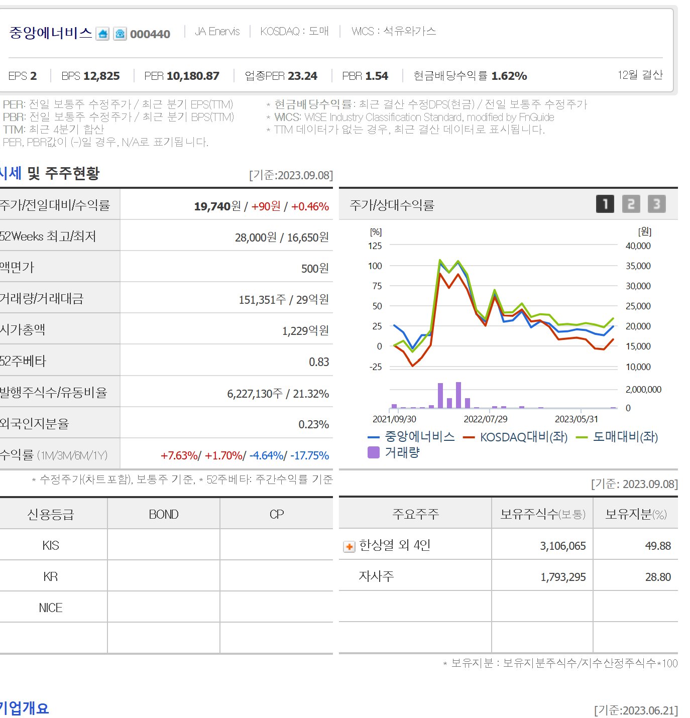This screenshot has width=690, height=718.
Task: Select the 52주베타 0.83 value
Action: [x=319, y=362]
